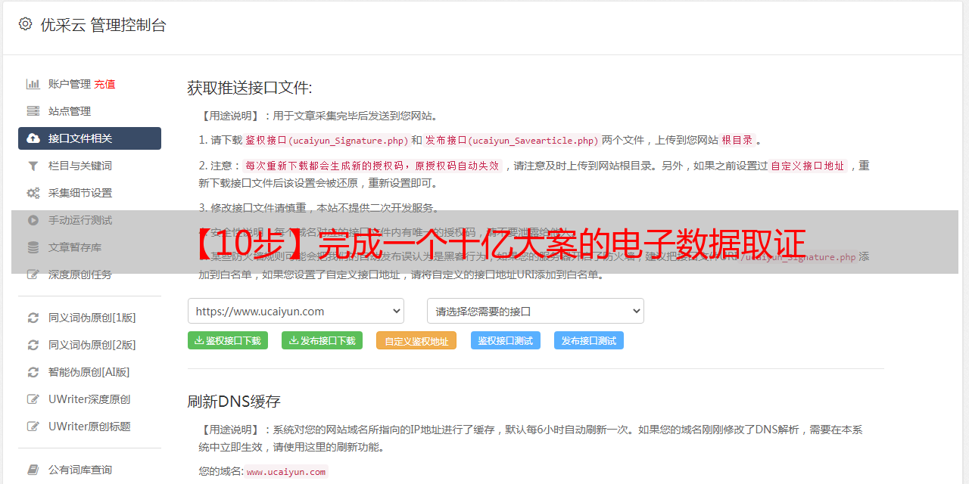Click the gear icon beside 优采云 管理控制台
Viewport: 969px width, 484px height.
click(25, 24)
